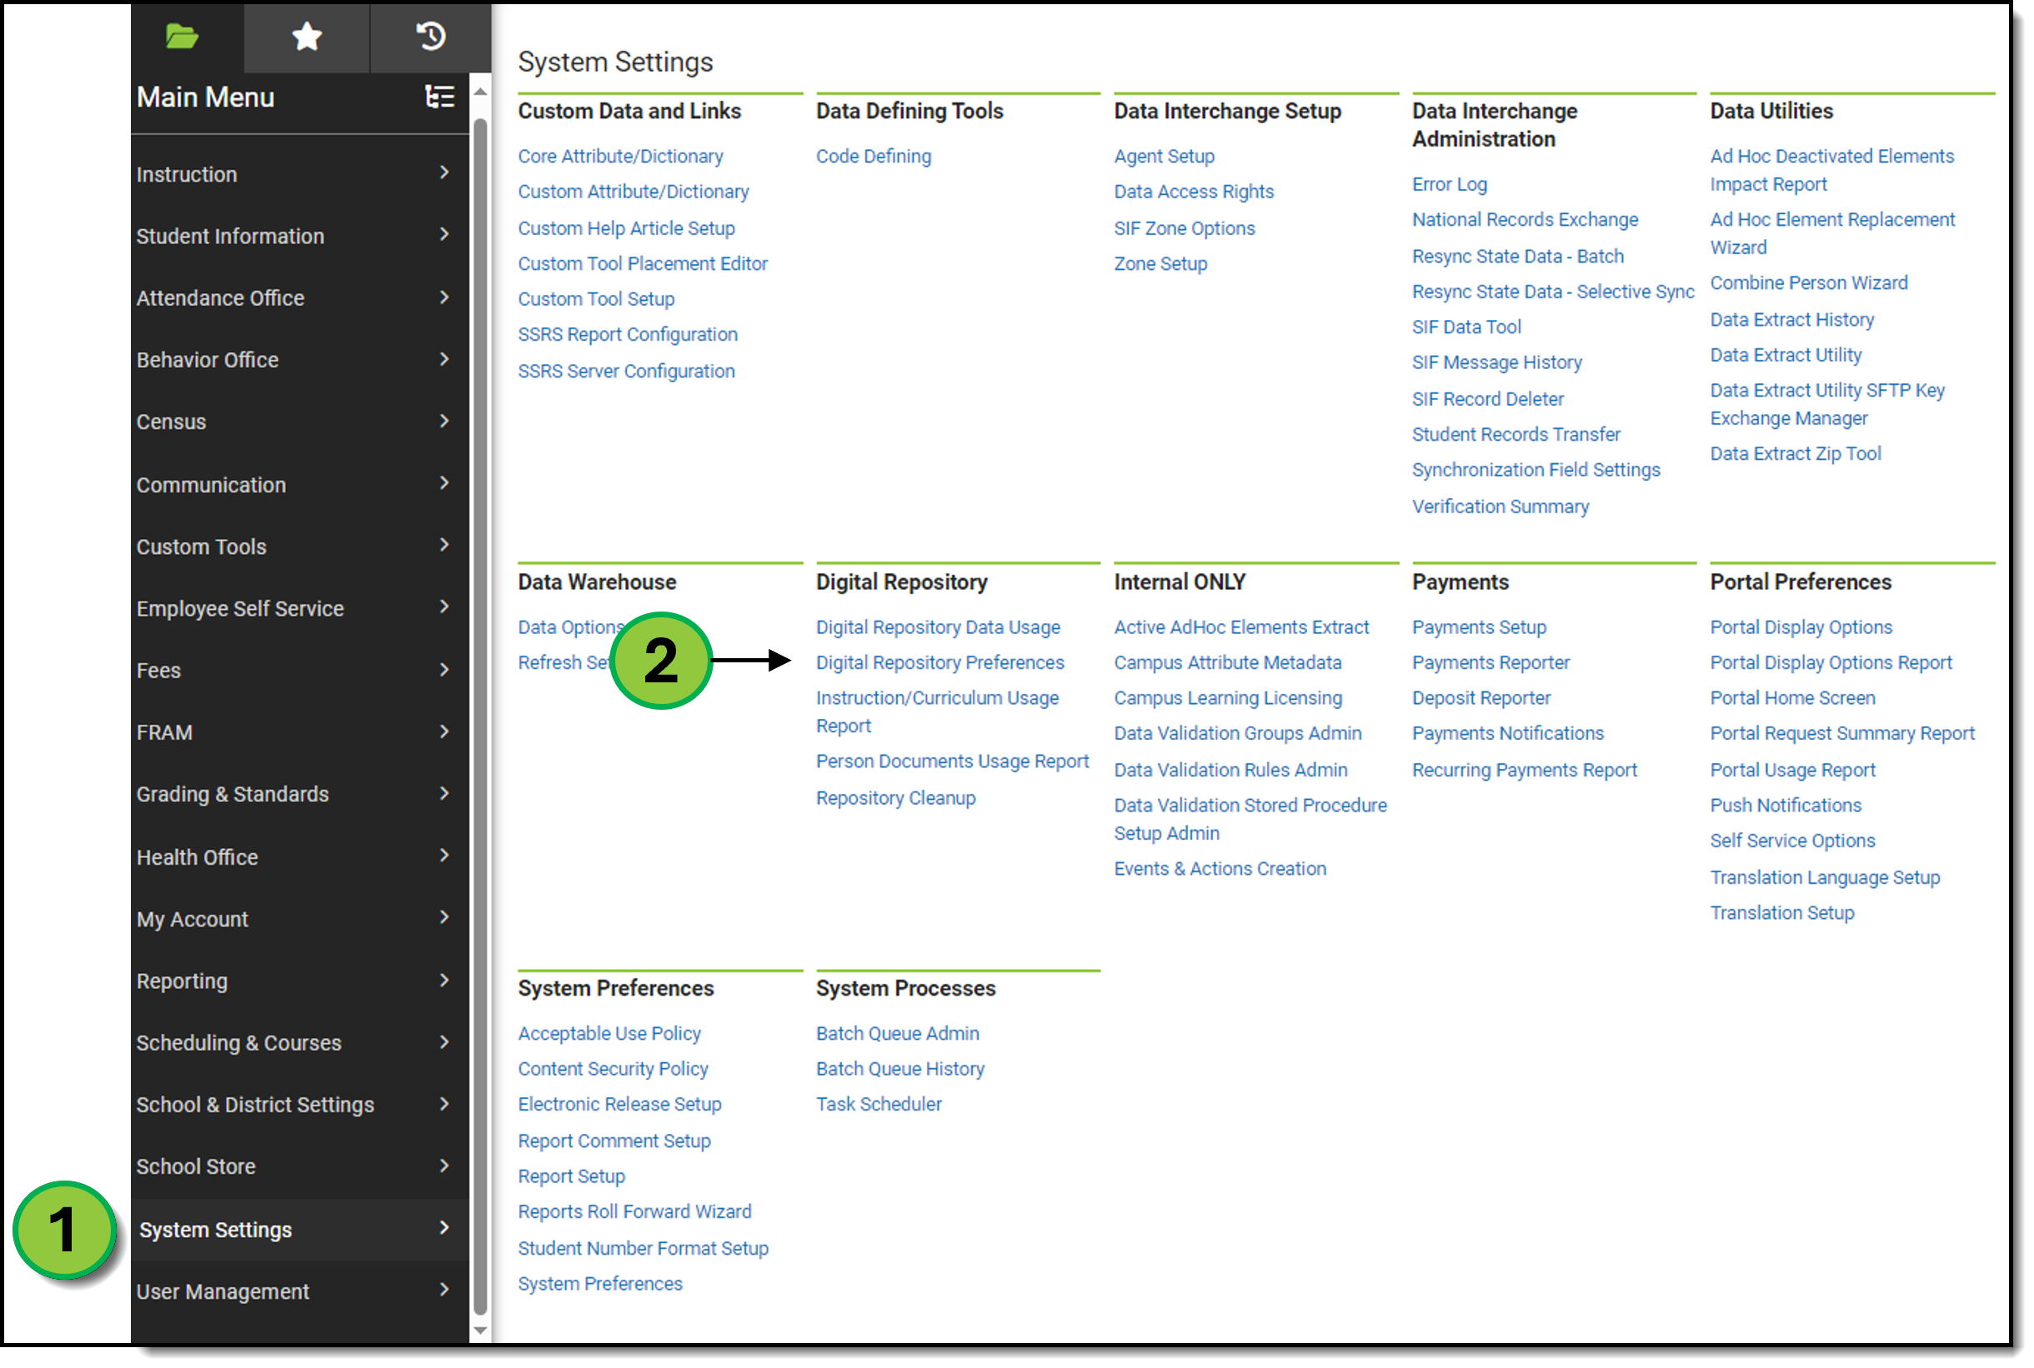Image resolution: width=2034 pixels, height=1368 pixels.
Task: Open the recent history clock icon
Action: pyautogui.click(x=430, y=37)
